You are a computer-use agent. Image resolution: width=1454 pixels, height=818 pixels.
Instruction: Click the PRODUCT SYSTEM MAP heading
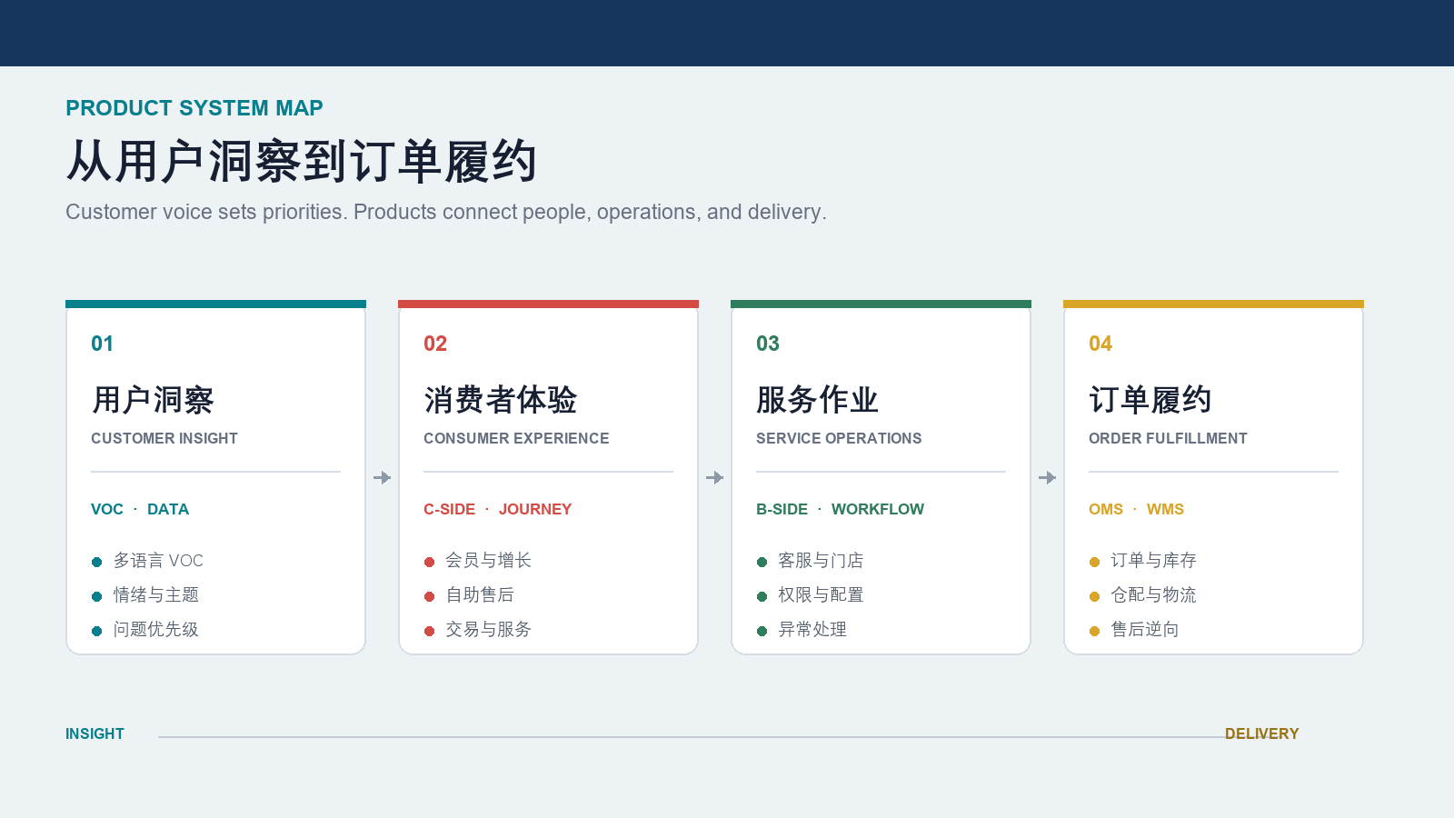tap(194, 108)
